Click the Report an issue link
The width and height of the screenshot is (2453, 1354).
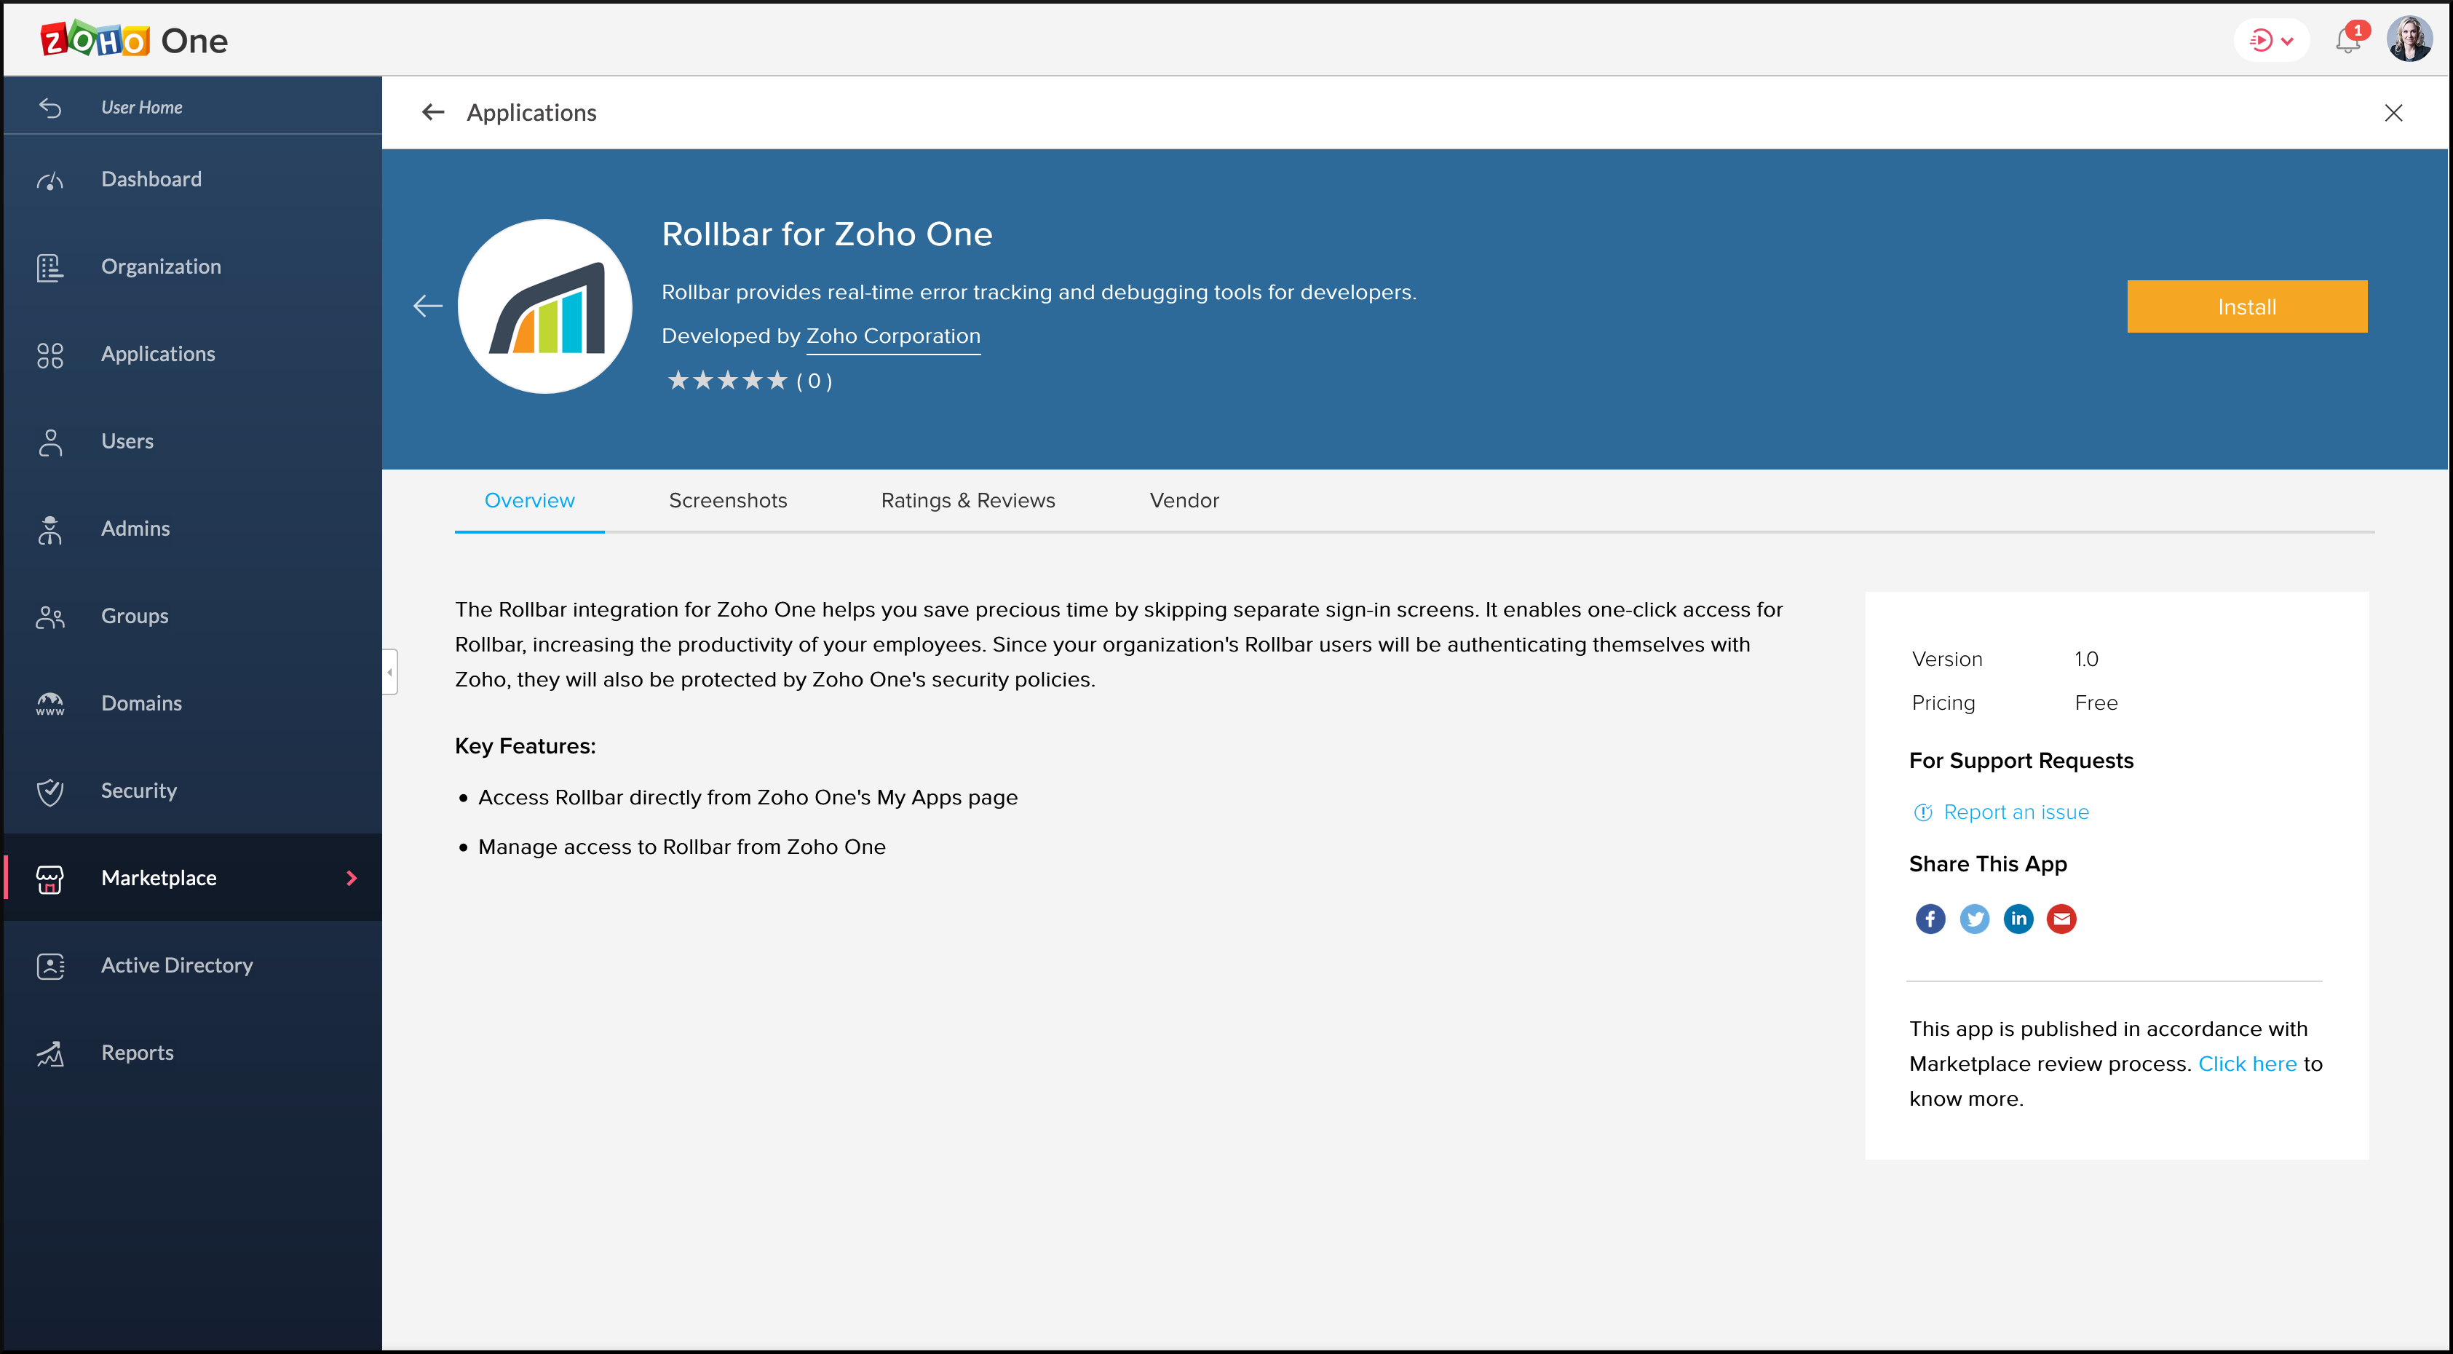click(2016, 811)
